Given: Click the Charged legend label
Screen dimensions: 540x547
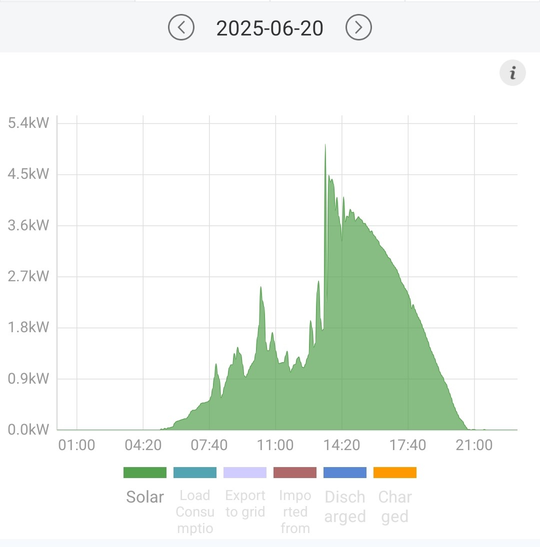Looking at the screenshot, I should tap(395, 507).
